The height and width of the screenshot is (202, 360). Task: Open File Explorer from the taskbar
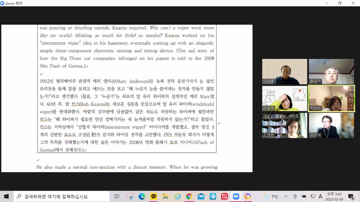165,196
